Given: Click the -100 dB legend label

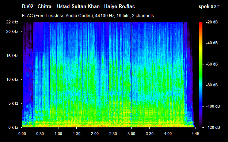Looking at the screenshot, I should click(213, 106).
